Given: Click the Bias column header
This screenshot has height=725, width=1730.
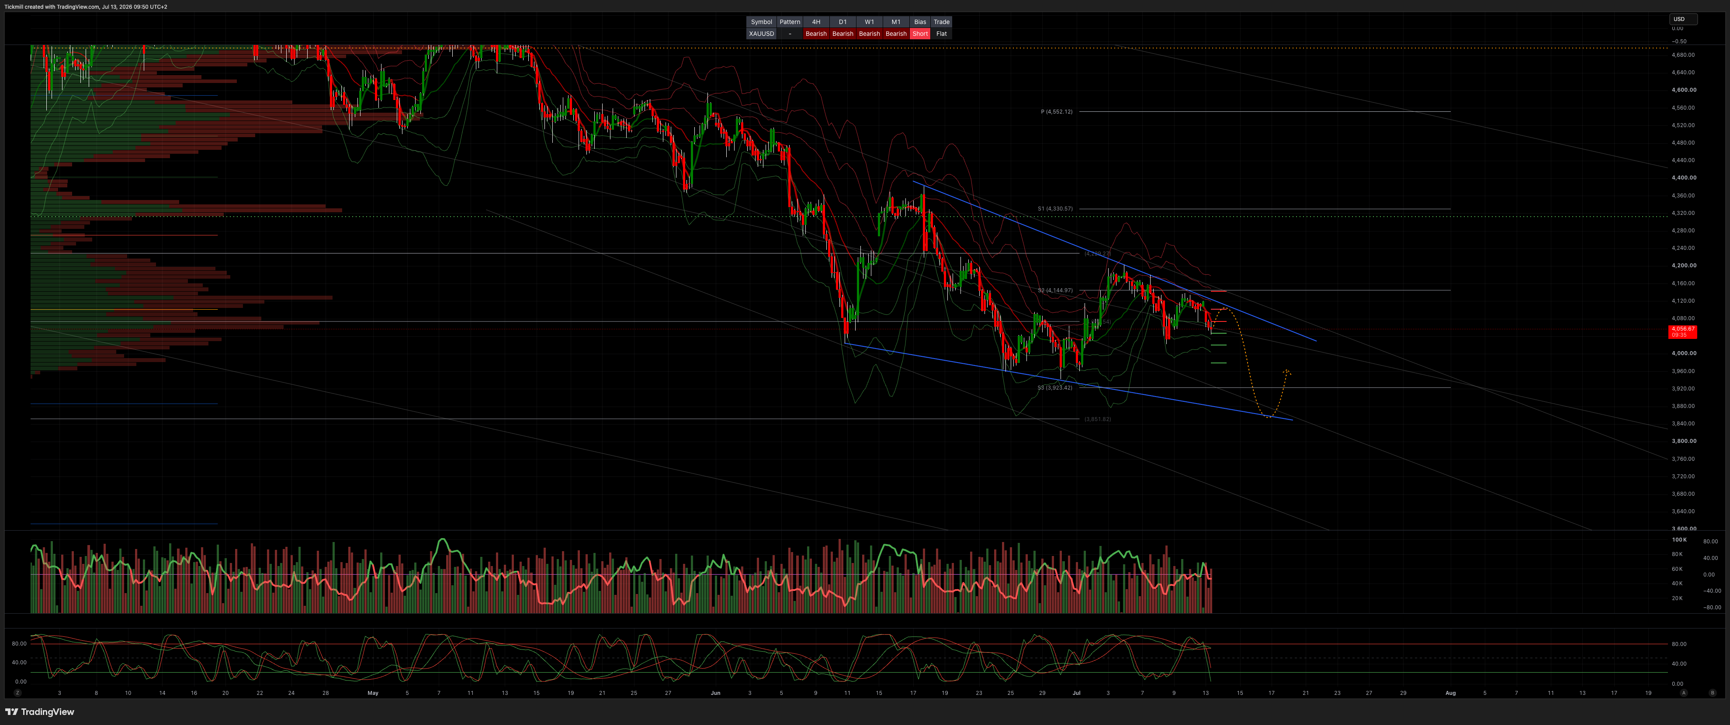Looking at the screenshot, I should 920,22.
